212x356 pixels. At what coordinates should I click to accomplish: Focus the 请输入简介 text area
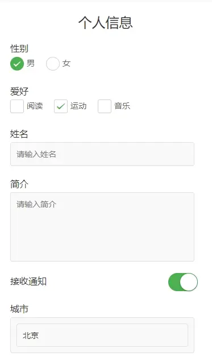[102, 227]
